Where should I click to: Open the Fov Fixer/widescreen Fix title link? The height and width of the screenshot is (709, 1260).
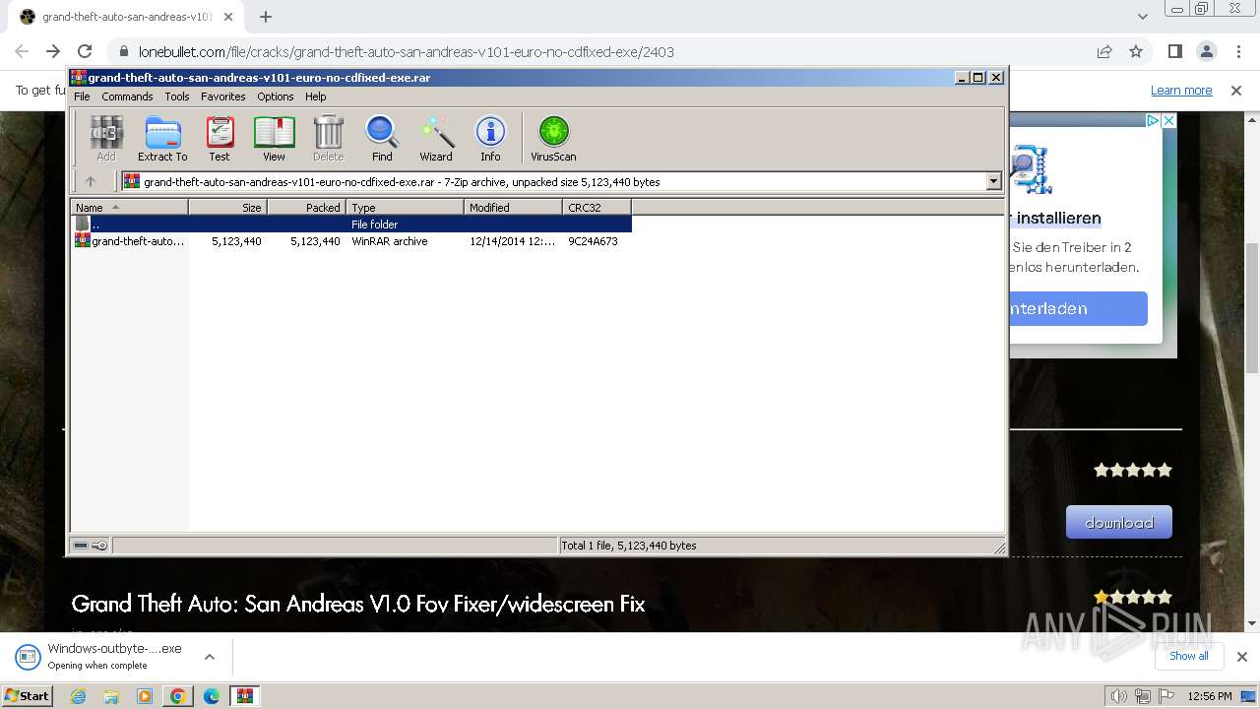click(358, 604)
